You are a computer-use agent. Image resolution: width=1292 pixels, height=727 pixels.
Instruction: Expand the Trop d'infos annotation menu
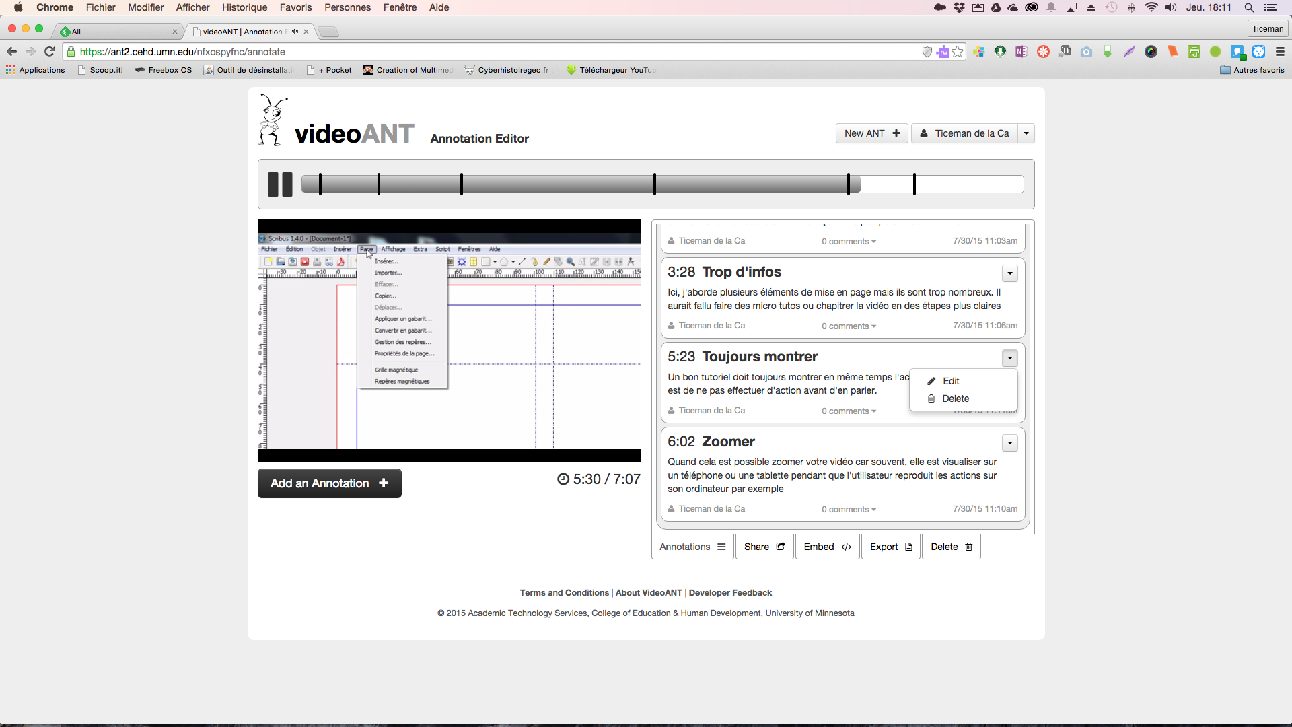[x=1009, y=273]
